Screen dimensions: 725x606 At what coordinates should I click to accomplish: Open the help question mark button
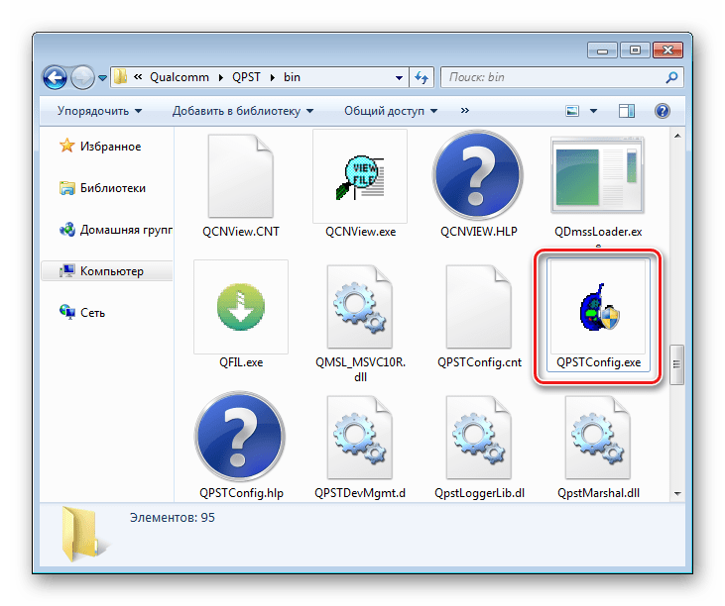(x=663, y=111)
